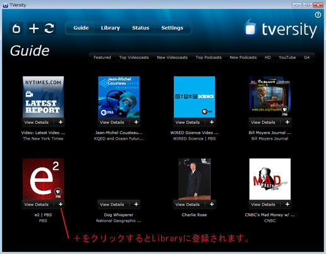Click the Jean-Michel Cousteau diver thumbnail
The width and height of the screenshot is (326, 254).
tap(119, 97)
